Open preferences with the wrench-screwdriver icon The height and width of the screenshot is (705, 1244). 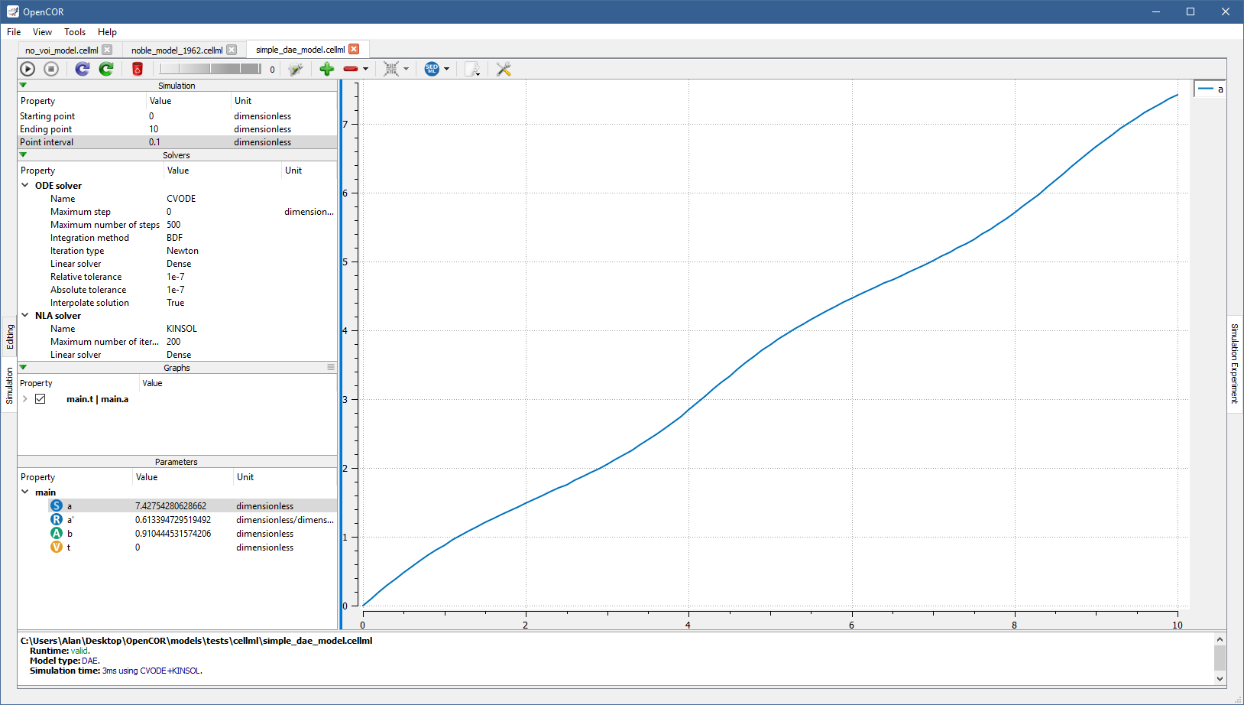[504, 69]
